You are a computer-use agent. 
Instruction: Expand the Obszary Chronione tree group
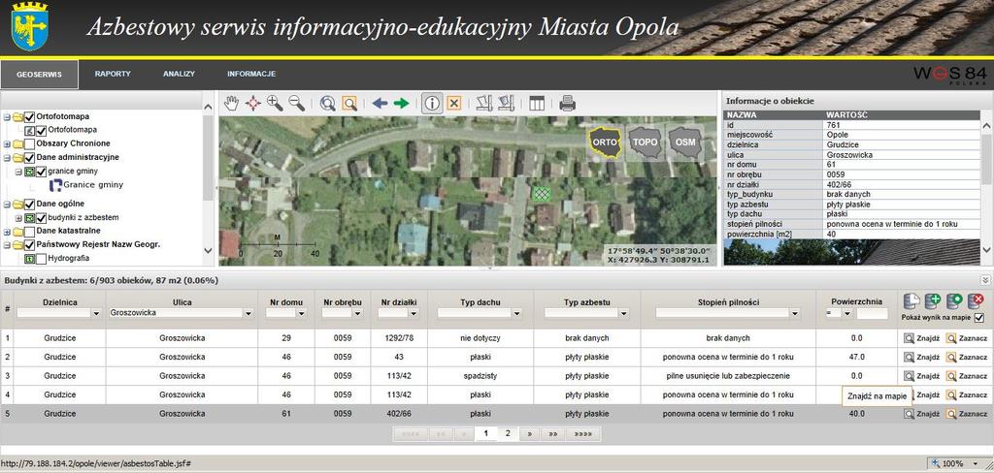coord(7,143)
